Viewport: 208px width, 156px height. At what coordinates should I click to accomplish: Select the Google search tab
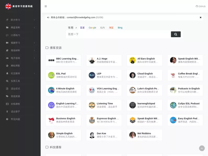tap(92, 28)
